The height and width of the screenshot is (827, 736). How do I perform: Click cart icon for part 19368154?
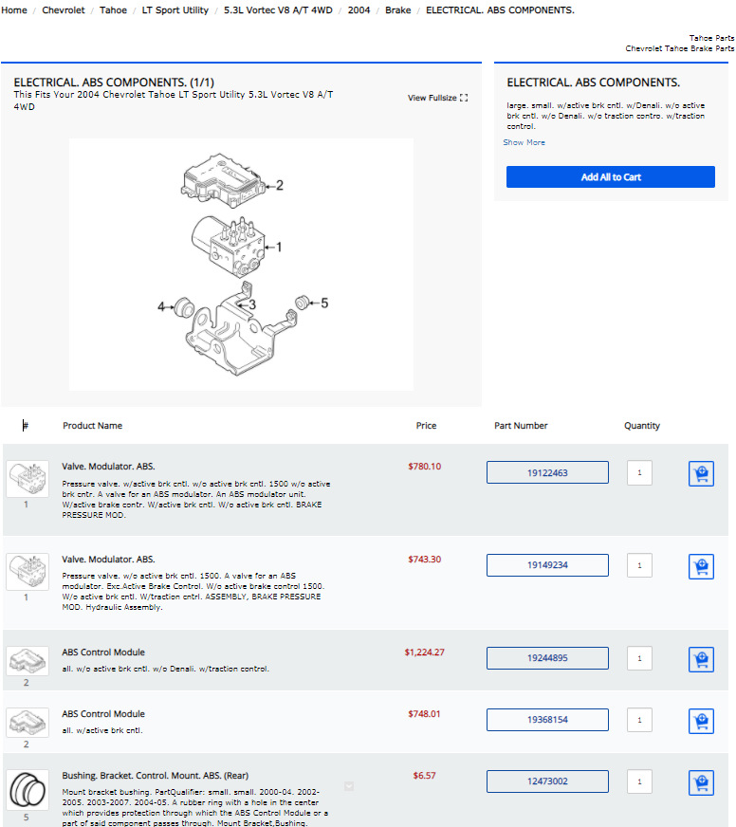tap(701, 721)
